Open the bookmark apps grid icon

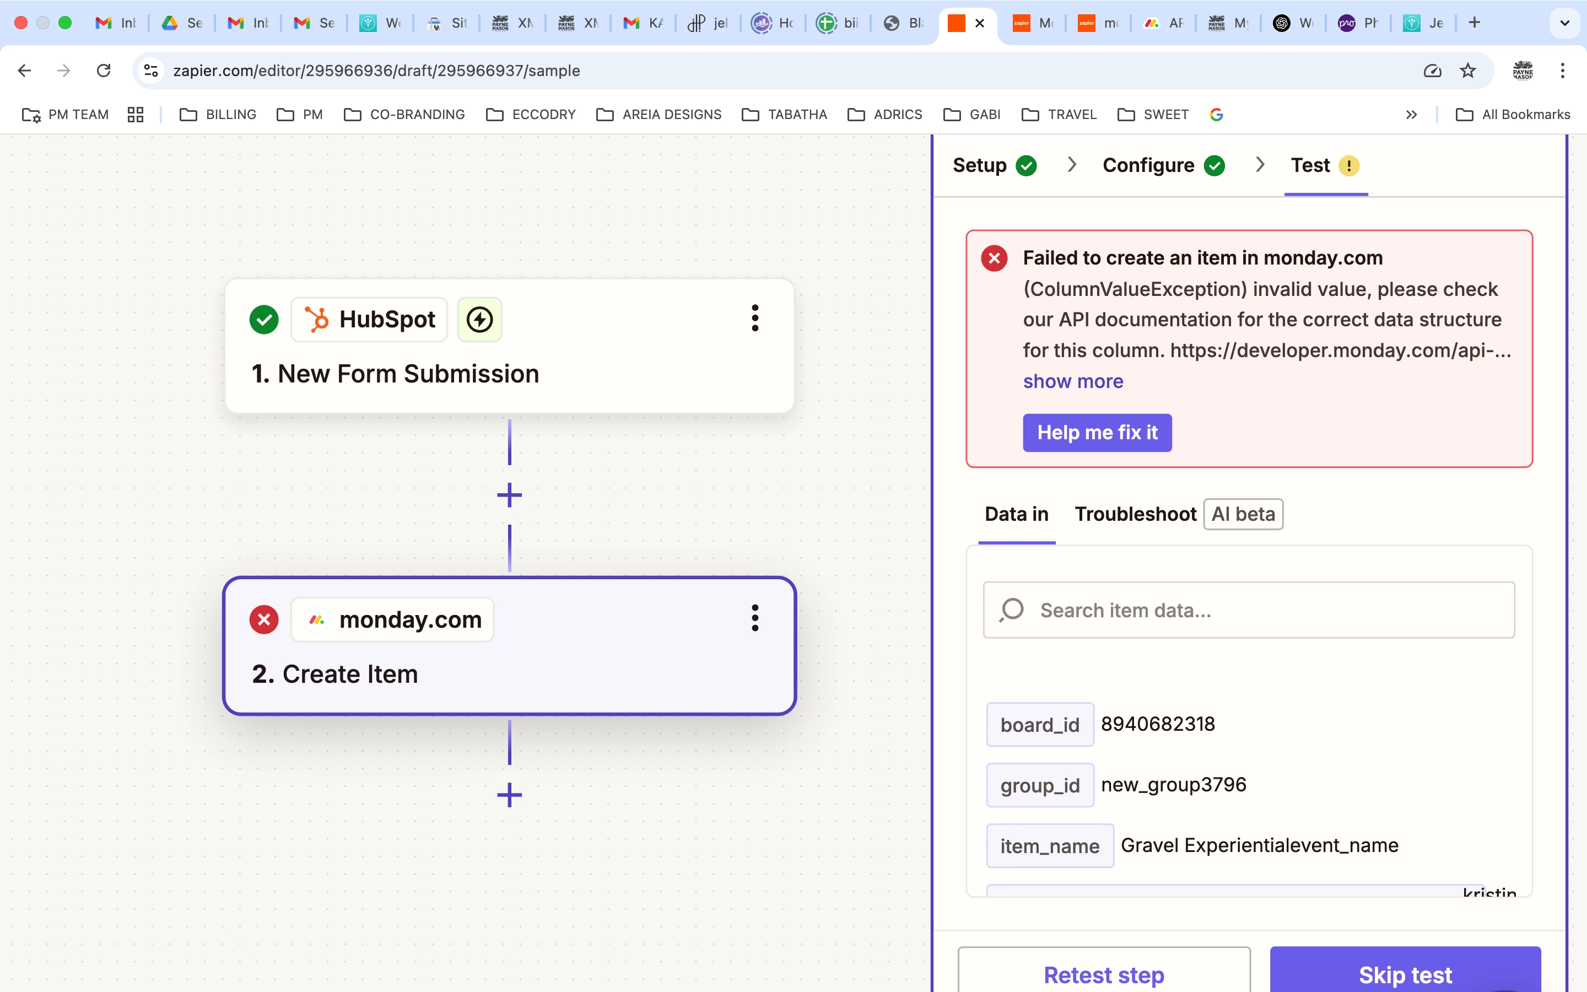(x=136, y=115)
